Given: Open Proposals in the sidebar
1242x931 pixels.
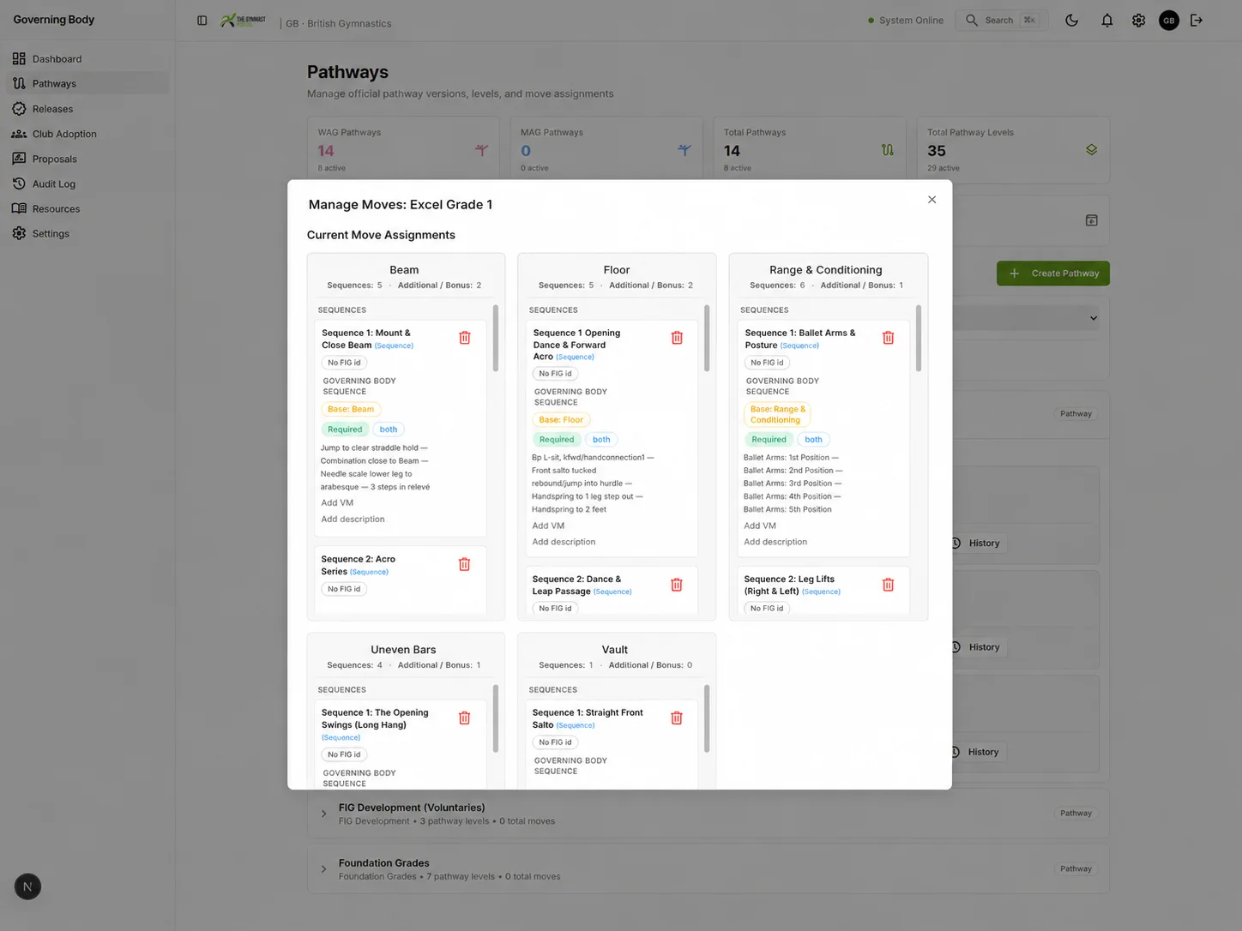Looking at the screenshot, I should pos(88,159).
